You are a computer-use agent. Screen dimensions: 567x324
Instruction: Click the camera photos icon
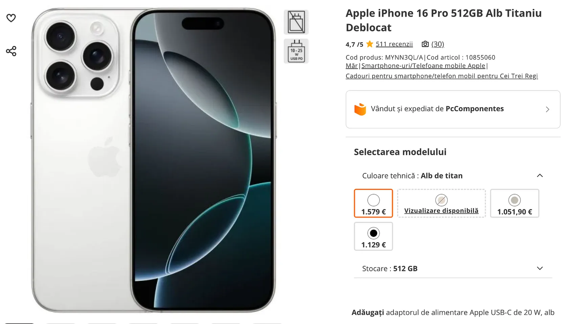(x=425, y=44)
